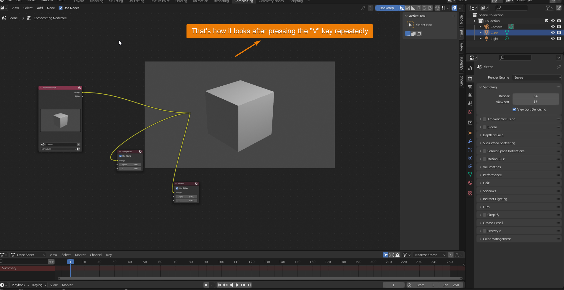
Task: Open the Render Engine dropdown
Action: click(536, 77)
